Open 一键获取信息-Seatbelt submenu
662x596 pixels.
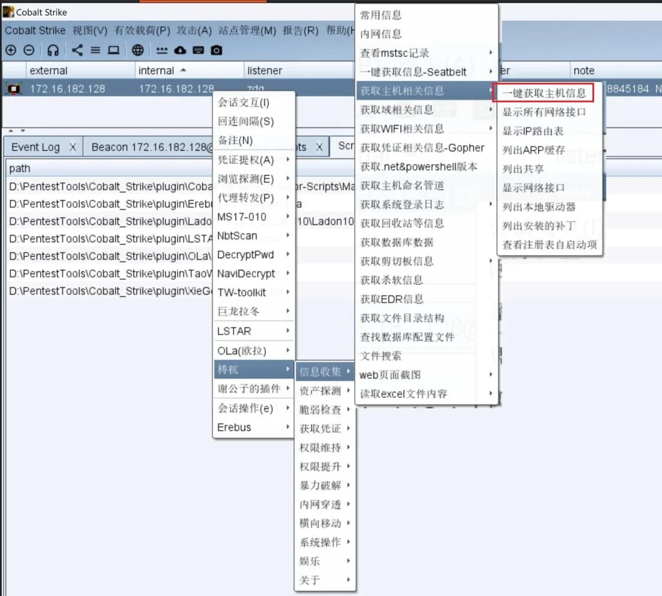pyautogui.click(x=427, y=72)
